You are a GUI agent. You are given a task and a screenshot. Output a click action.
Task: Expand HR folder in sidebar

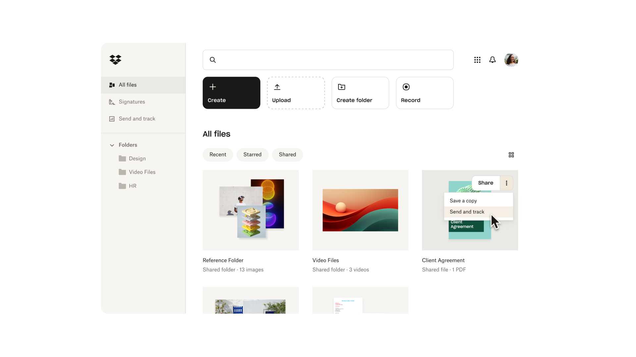tap(132, 186)
